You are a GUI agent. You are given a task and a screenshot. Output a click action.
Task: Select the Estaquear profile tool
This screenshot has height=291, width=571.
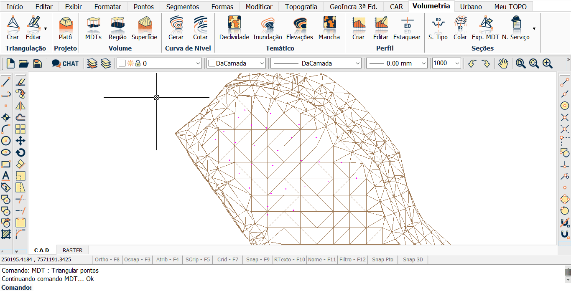point(407,28)
